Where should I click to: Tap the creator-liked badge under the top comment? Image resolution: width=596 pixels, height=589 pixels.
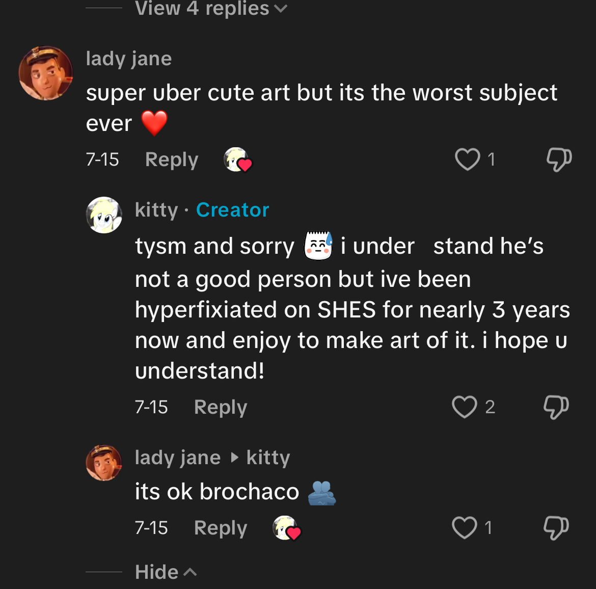tap(238, 160)
